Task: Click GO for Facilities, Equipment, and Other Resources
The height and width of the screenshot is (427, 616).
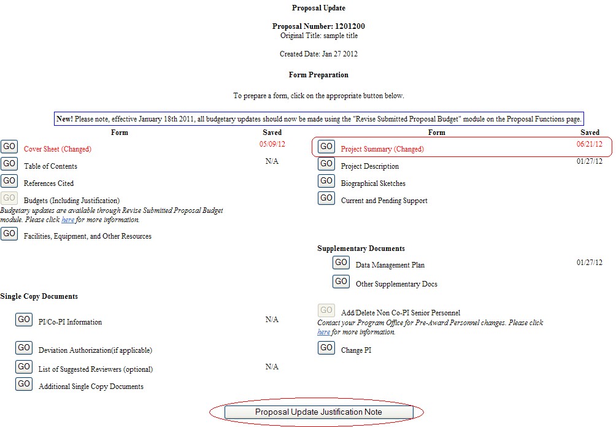Action: click(x=9, y=234)
